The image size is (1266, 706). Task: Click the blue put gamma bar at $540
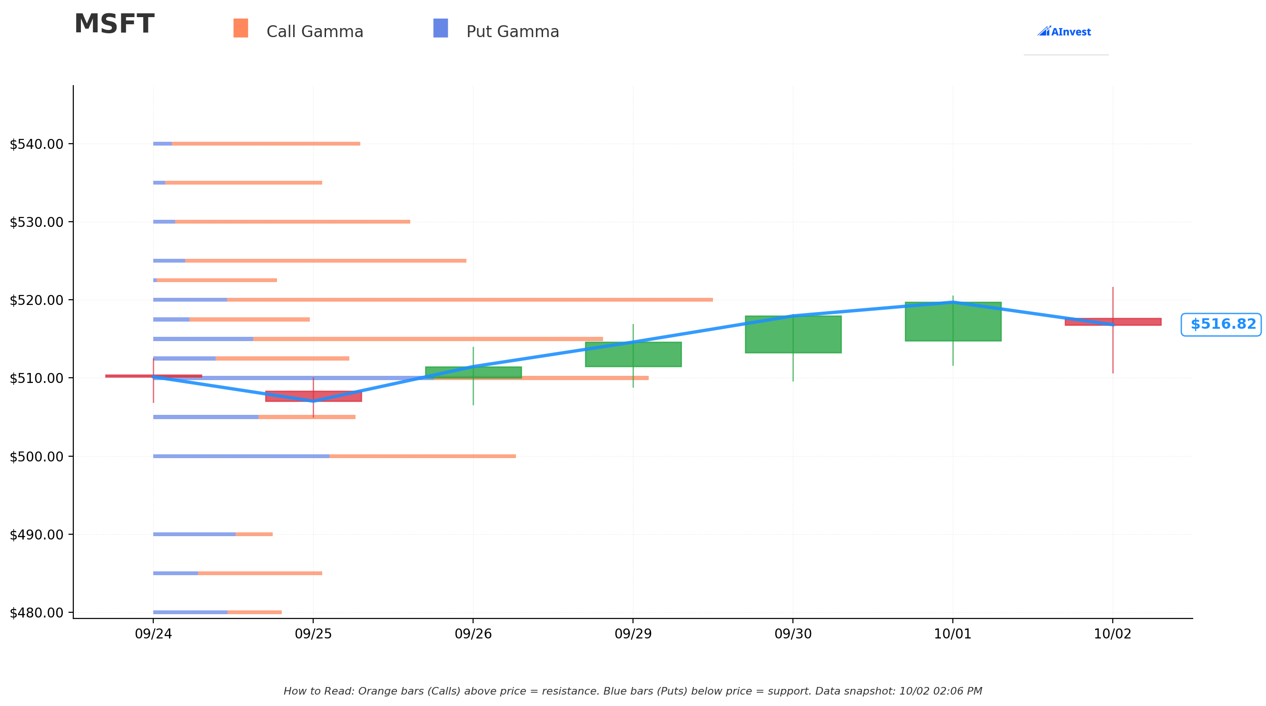pos(163,144)
